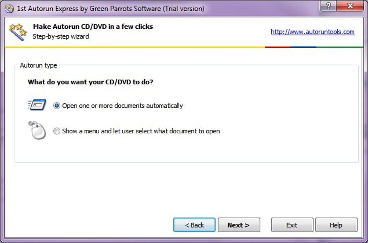Click the 1st Autorun Express title bar icon
This screenshot has height=243, width=368.
[9, 8]
